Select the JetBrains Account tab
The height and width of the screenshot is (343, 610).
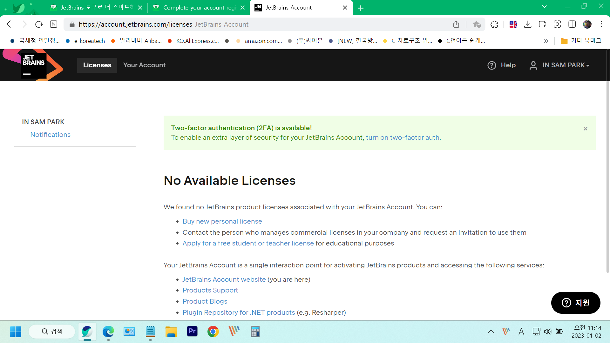click(x=301, y=8)
